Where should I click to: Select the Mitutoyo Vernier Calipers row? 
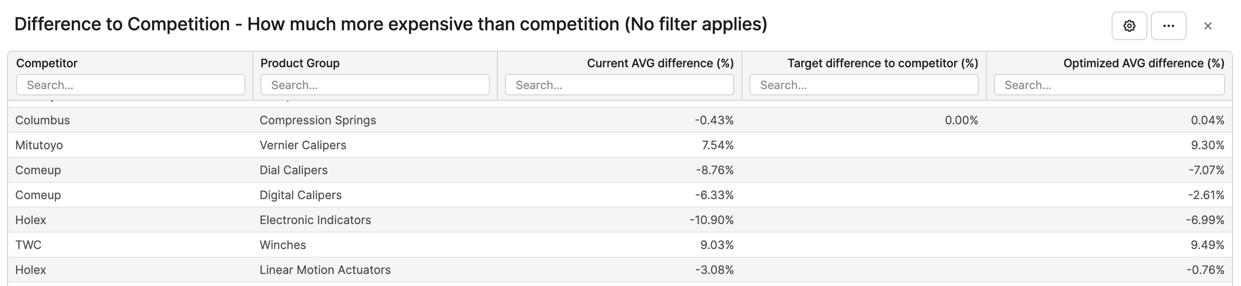click(620, 145)
